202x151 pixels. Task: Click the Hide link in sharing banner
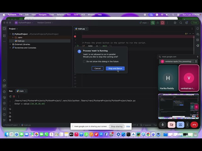[x=128, y=126]
